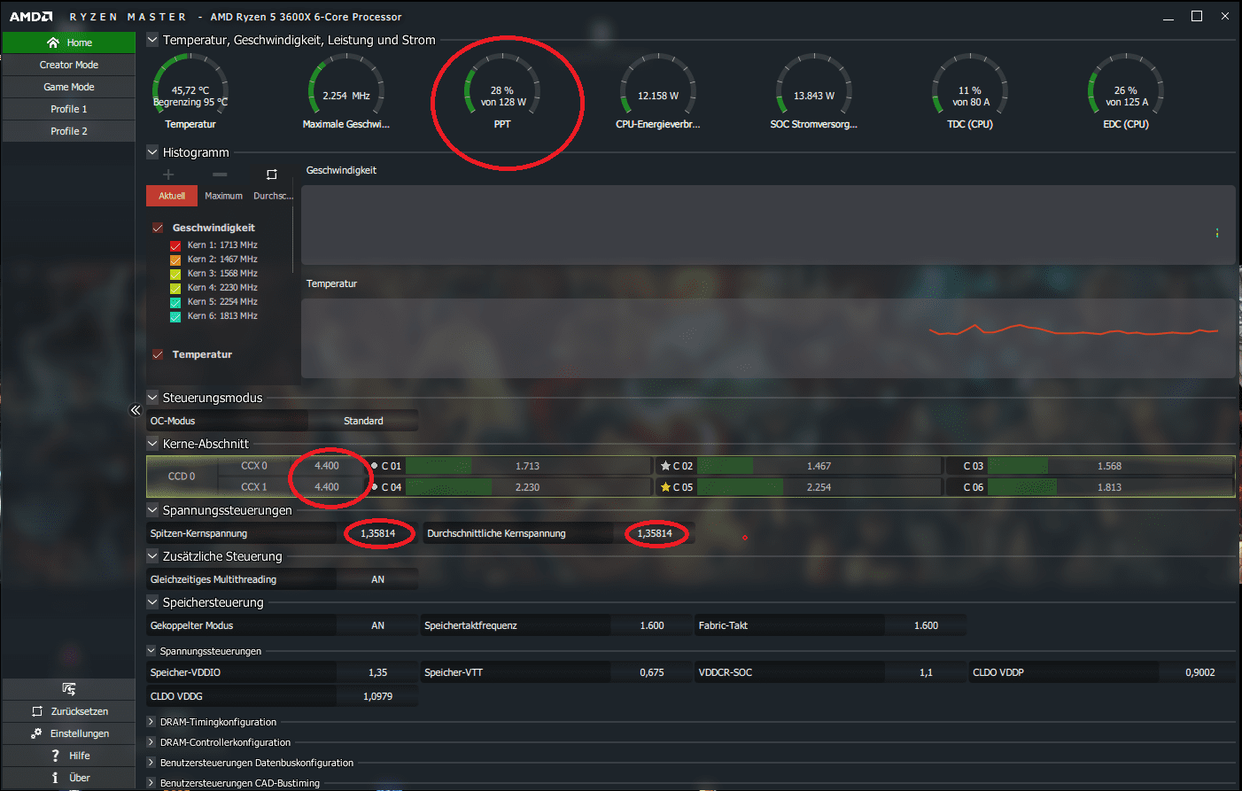Expand DRAM-Timingkonfiguration

tap(151, 722)
